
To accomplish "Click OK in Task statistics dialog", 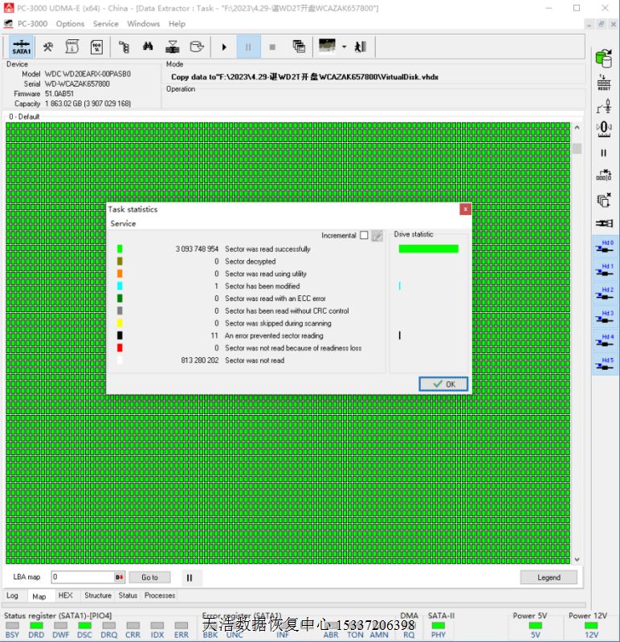I will 443,384.
